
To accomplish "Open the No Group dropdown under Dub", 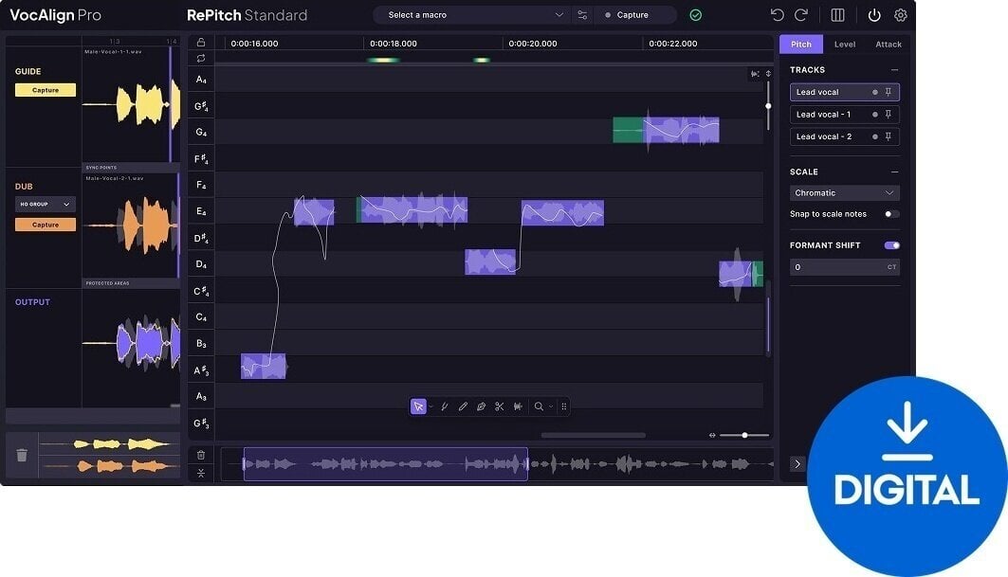I will coord(45,205).
